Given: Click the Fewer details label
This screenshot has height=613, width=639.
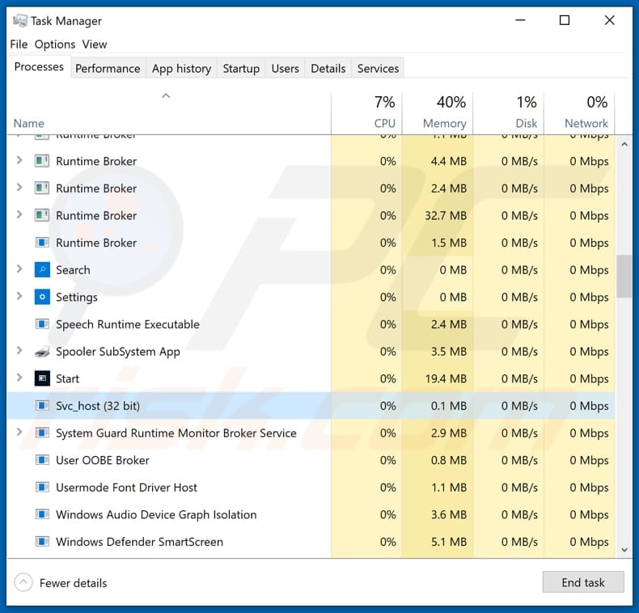Looking at the screenshot, I should (74, 583).
